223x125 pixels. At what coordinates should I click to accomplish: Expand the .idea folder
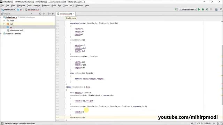coord(4,20)
